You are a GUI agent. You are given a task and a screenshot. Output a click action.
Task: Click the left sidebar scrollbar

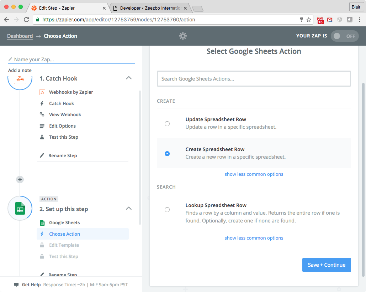pyautogui.click(x=140, y=158)
